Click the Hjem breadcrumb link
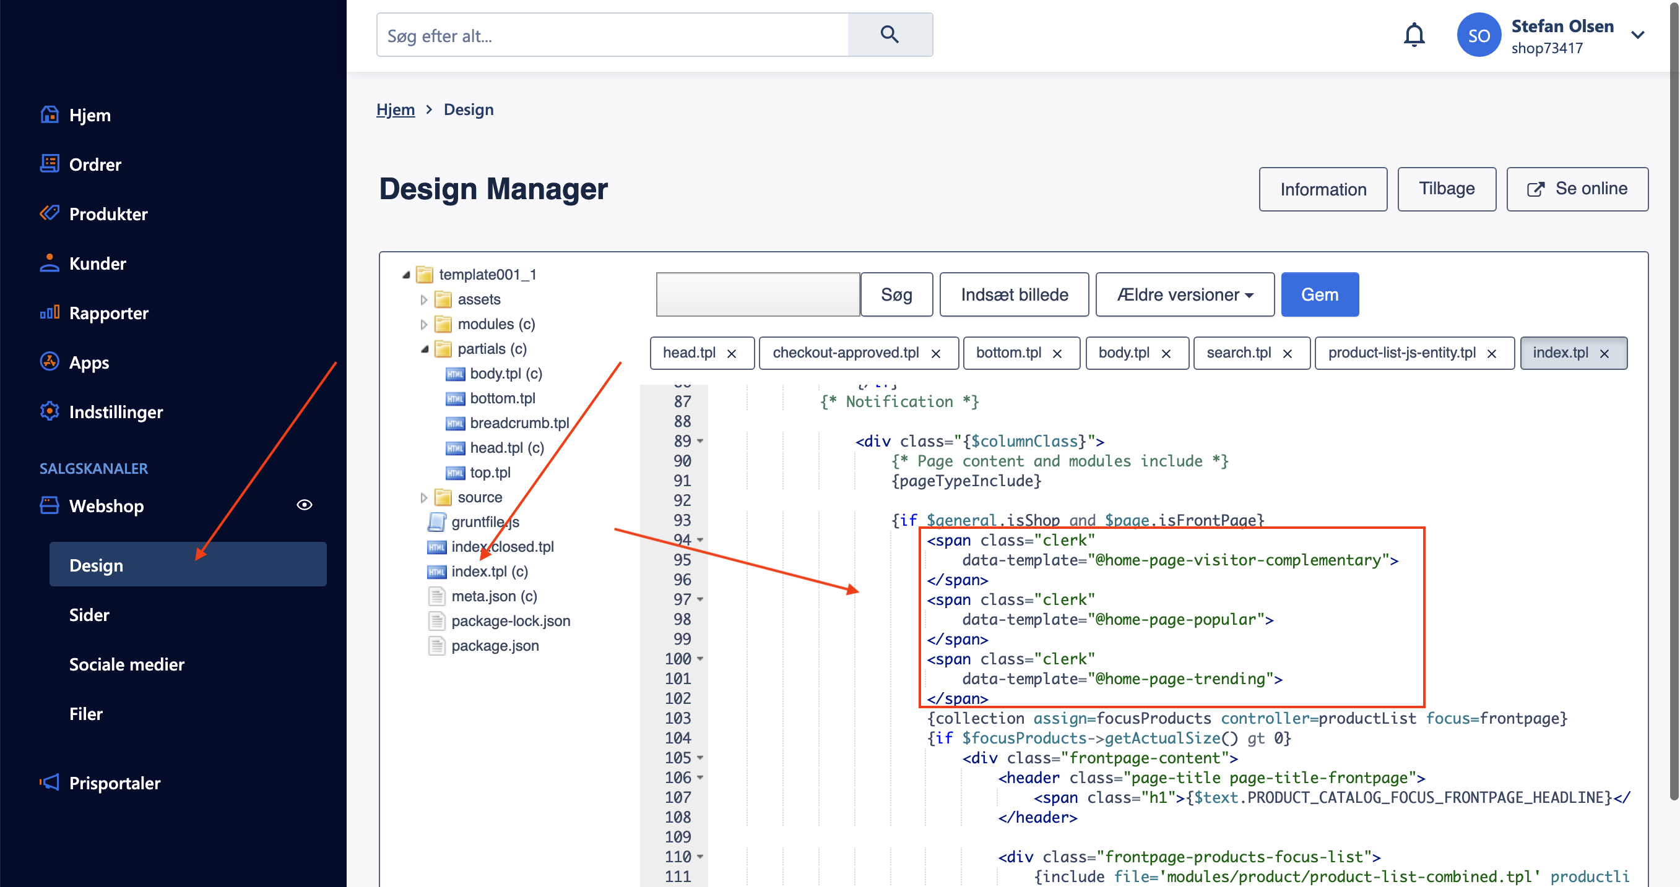1680x887 pixels. click(395, 109)
